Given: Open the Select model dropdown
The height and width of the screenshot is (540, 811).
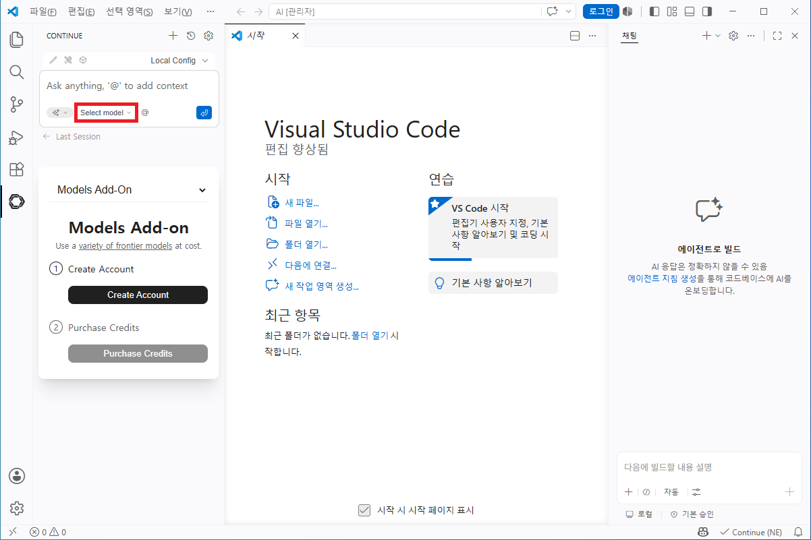Looking at the screenshot, I should [x=106, y=113].
